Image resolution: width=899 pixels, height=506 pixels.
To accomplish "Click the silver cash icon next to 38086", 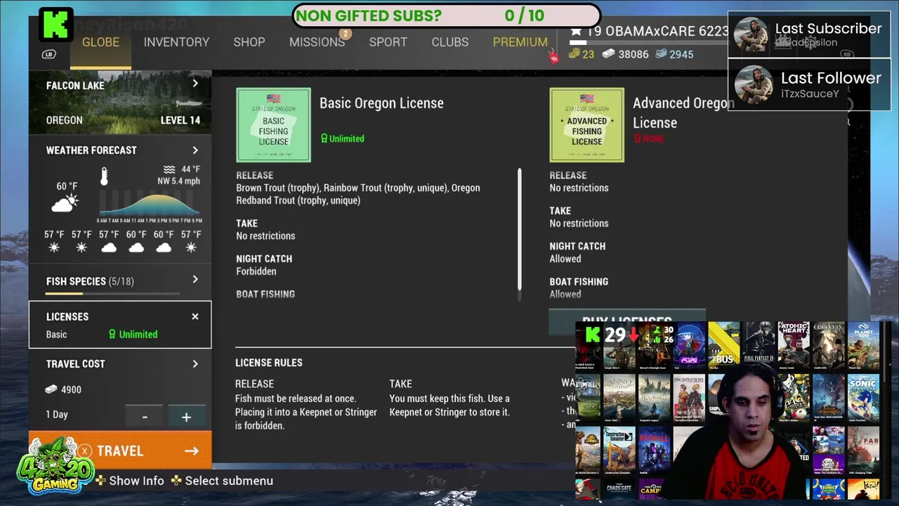I will [x=608, y=54].
